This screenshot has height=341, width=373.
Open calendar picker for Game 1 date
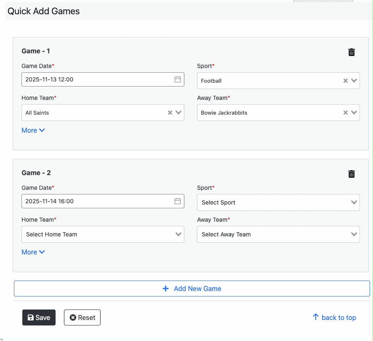[177, 79]
